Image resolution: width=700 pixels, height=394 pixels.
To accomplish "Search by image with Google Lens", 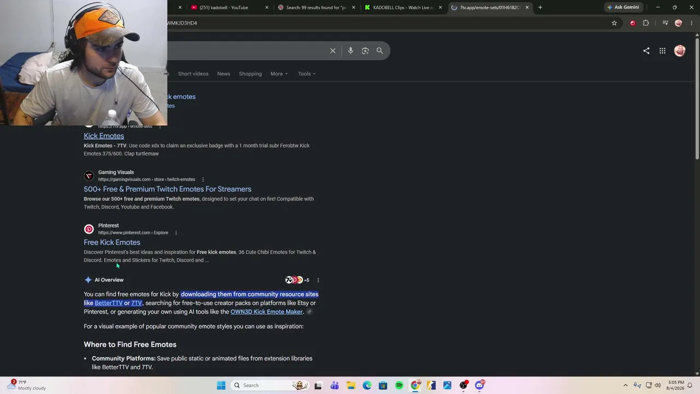I will (365, 51).
